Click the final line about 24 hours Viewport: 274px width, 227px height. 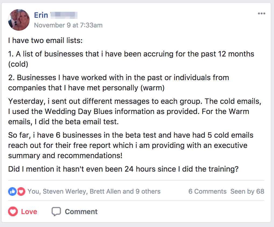click(123, 169)
